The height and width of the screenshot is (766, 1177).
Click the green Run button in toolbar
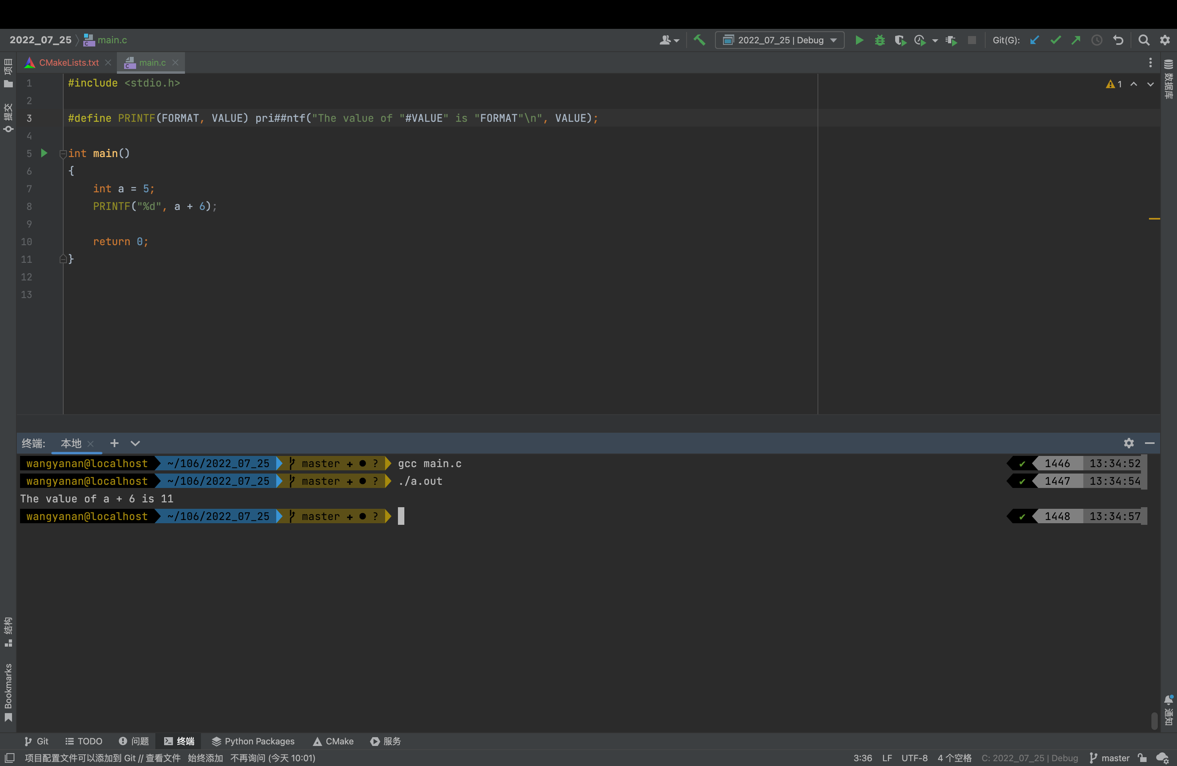[860, 40]
